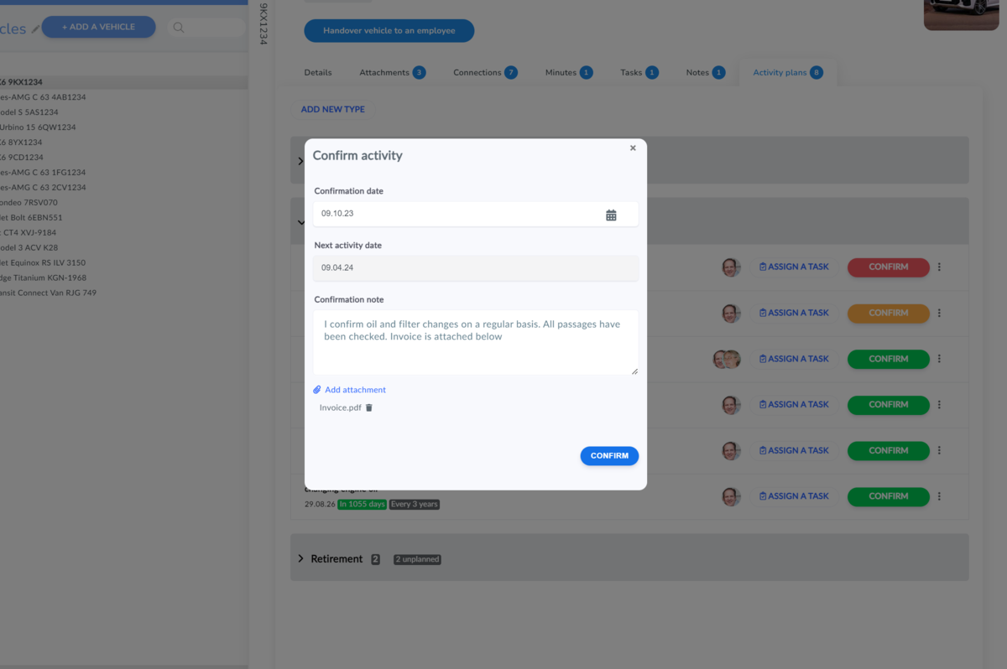The image size is (1007, 669).
Task: Click ASSIGN A TASK in the 1055 days row
Action: 794,496
